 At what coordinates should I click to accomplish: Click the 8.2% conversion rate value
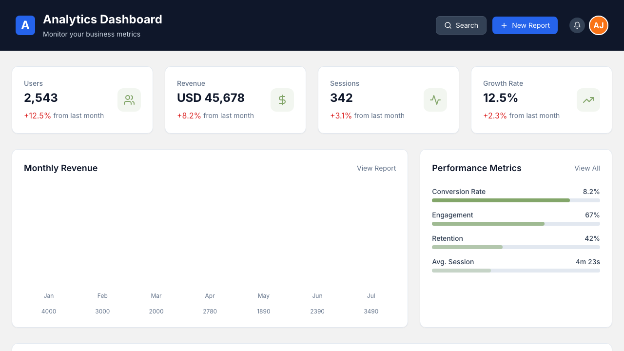click(591, 192)
